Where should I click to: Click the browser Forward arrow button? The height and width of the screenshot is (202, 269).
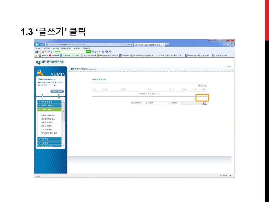click(x=42, y=44)
